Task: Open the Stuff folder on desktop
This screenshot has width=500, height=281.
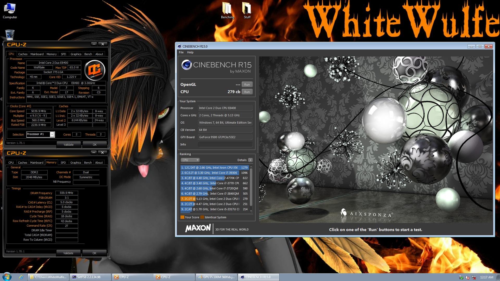Action: click(247, 11)
